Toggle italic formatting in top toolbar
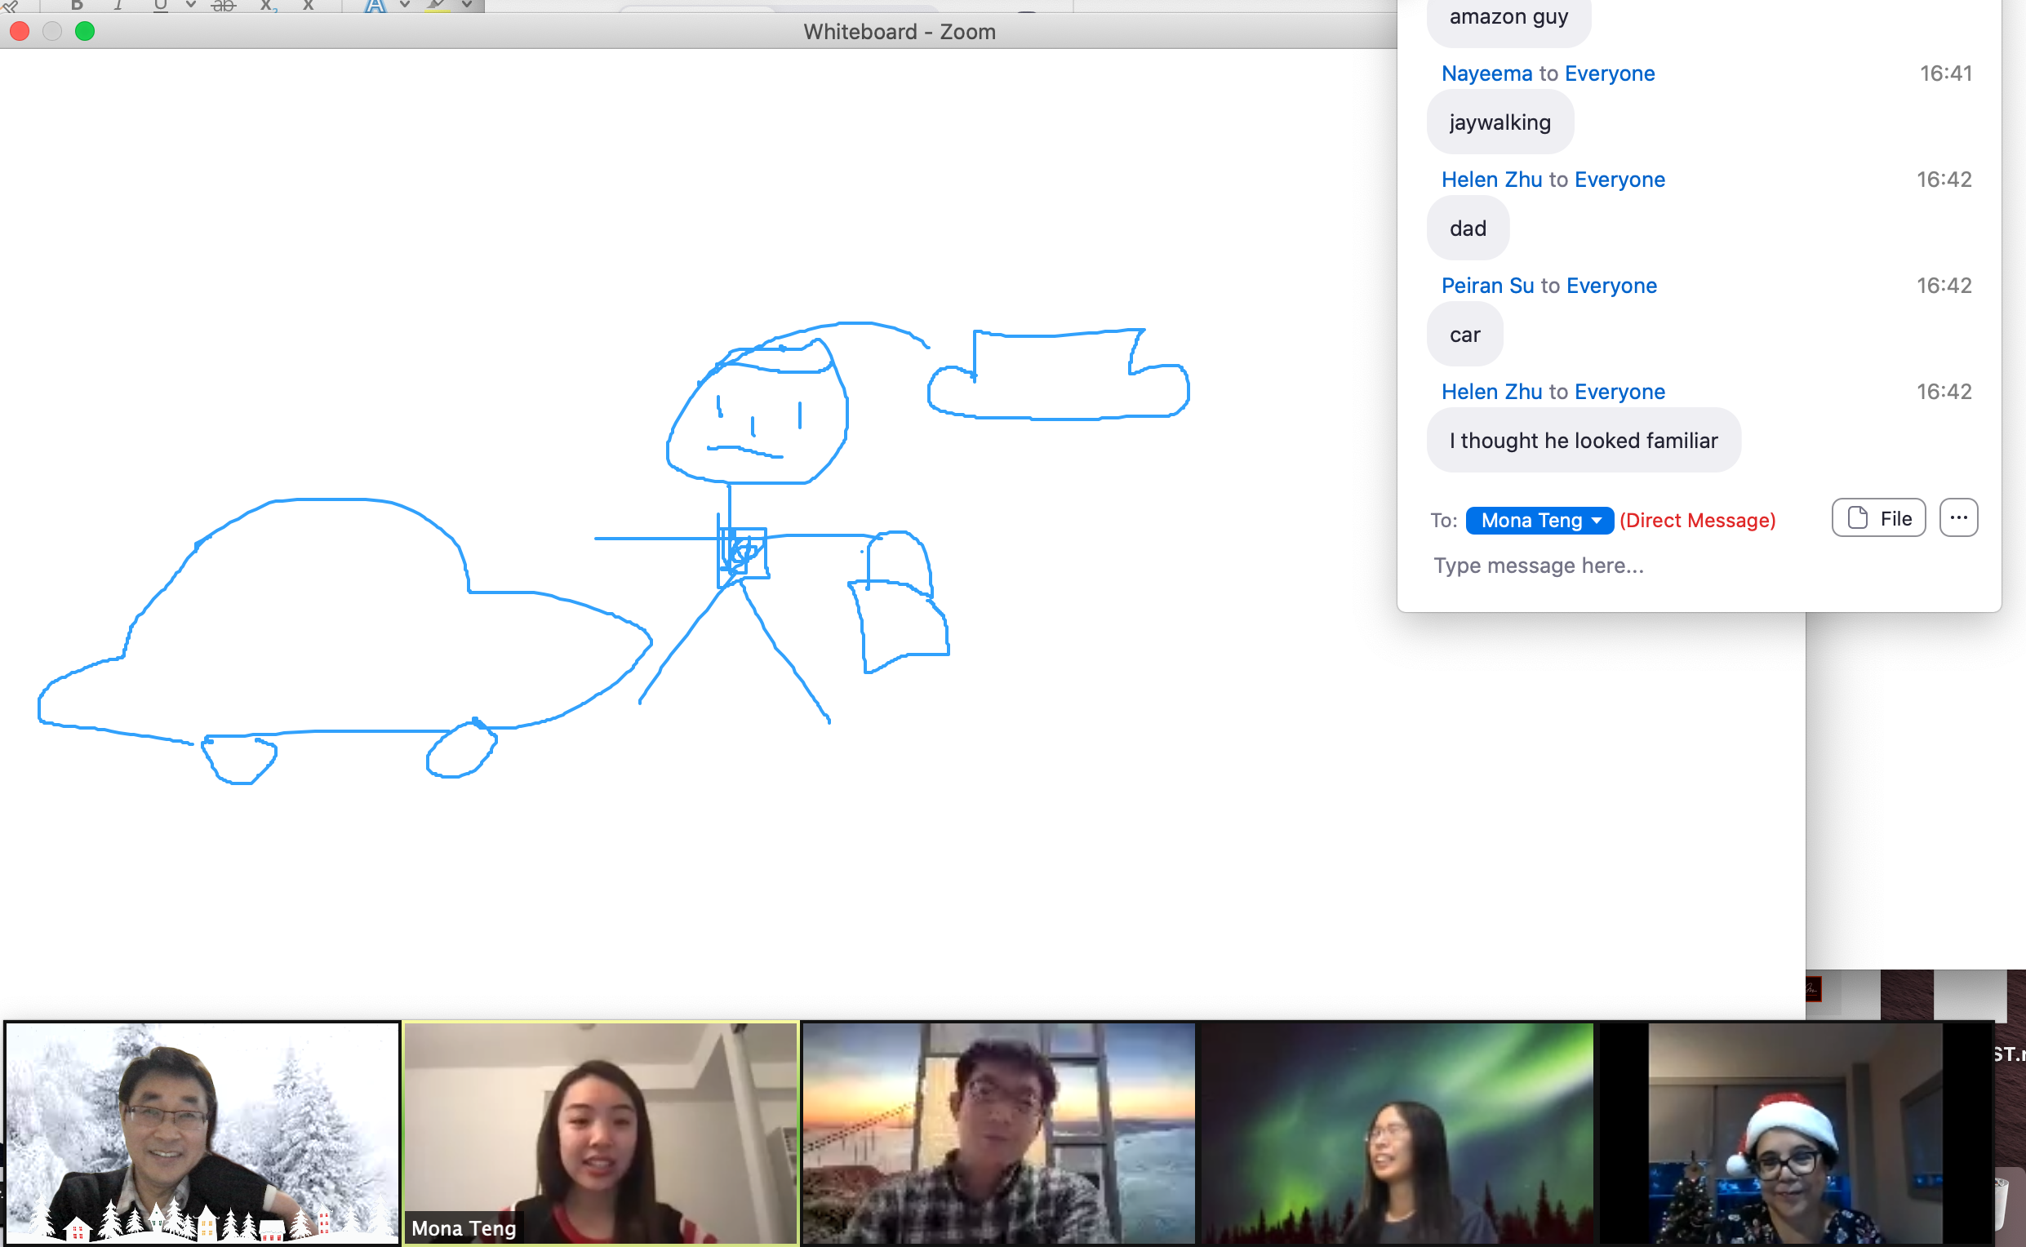Viewport: 2026px width, 1247px height. pos(118,5)
